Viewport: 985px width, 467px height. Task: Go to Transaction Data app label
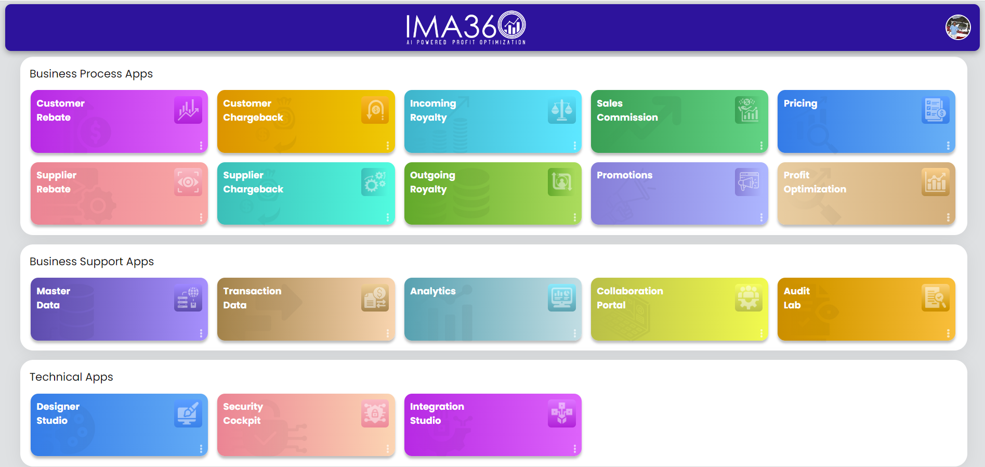click(x=252, y=298)
